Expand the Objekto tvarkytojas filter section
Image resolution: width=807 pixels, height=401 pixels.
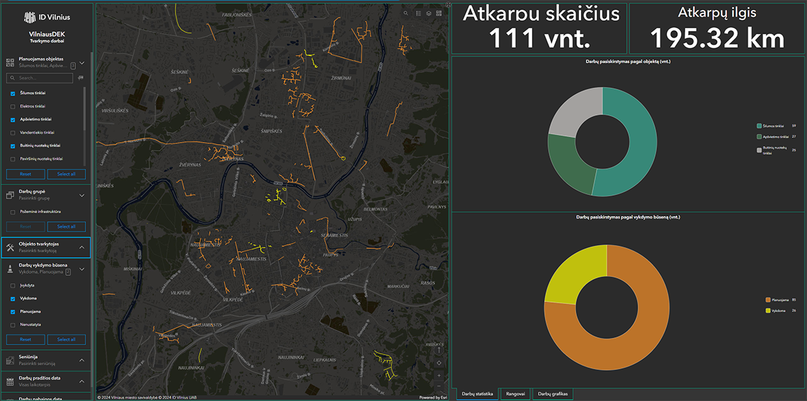[82, 248]
